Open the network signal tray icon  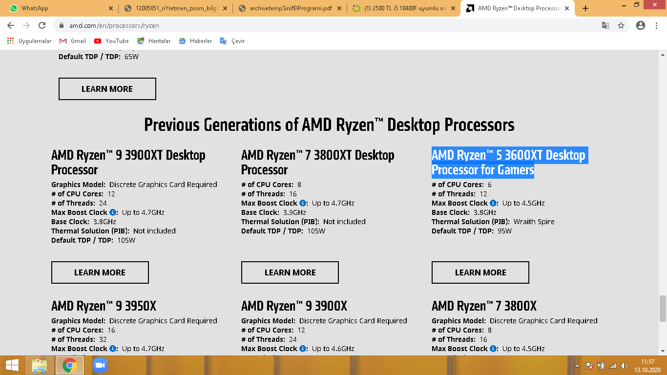click(x=613, y=366)
